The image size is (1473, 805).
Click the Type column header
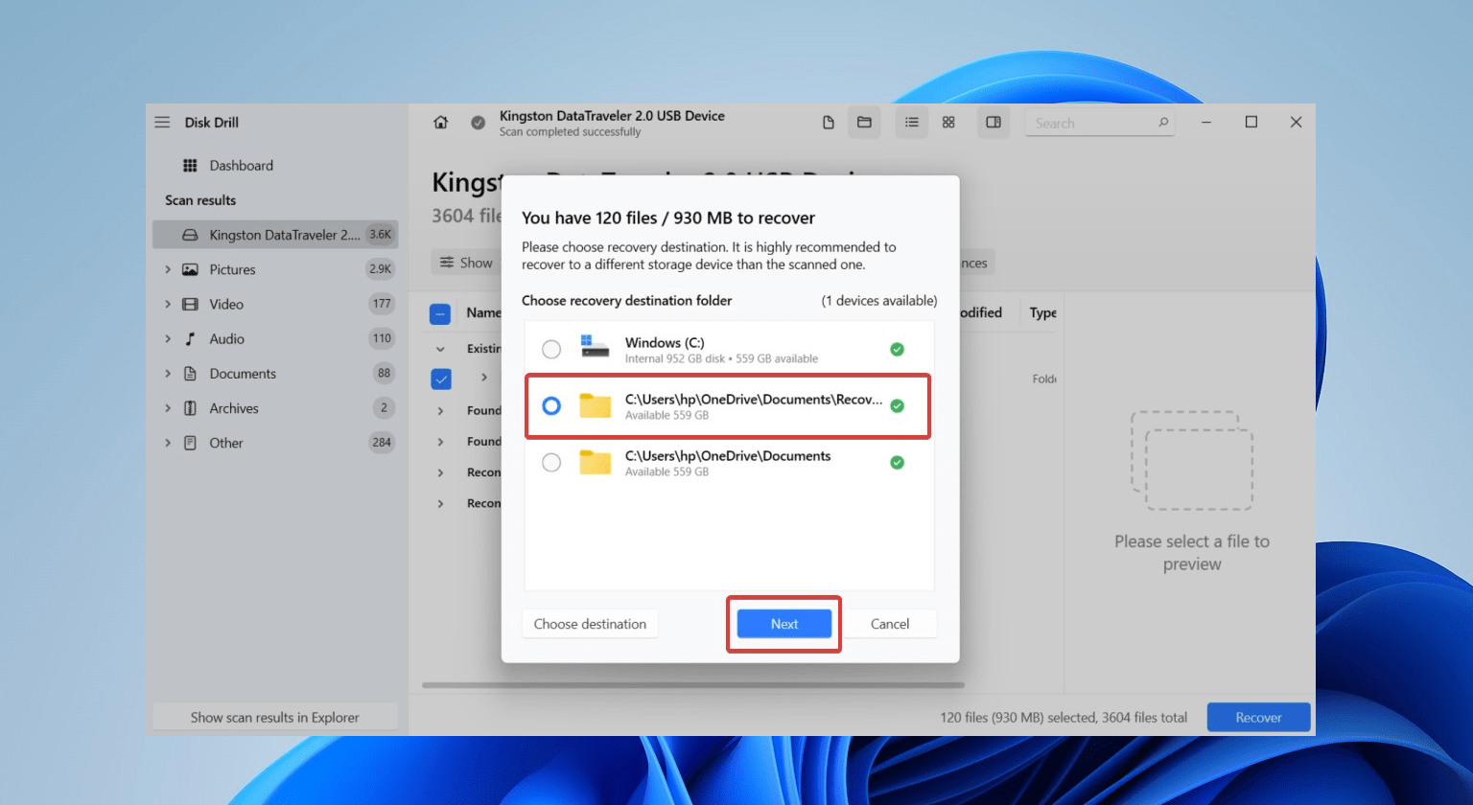(1042, 313)
